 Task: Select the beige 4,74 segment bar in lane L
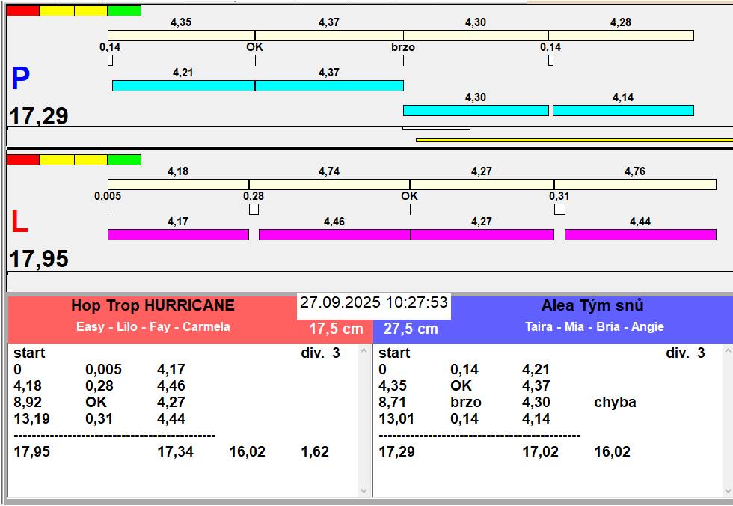pyautogui.click(x=330, y=184)
